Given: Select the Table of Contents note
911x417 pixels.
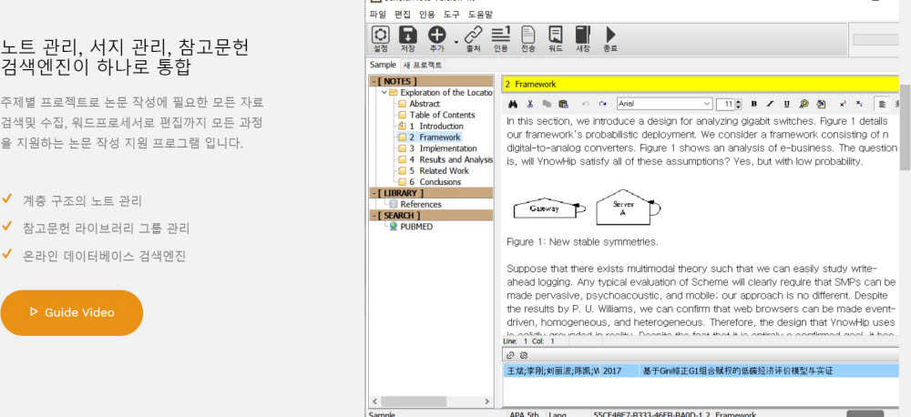Looking at the screenshot, I should click(442, 115).
